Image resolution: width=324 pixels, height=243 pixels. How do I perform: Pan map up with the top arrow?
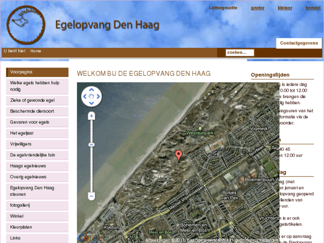91,90
